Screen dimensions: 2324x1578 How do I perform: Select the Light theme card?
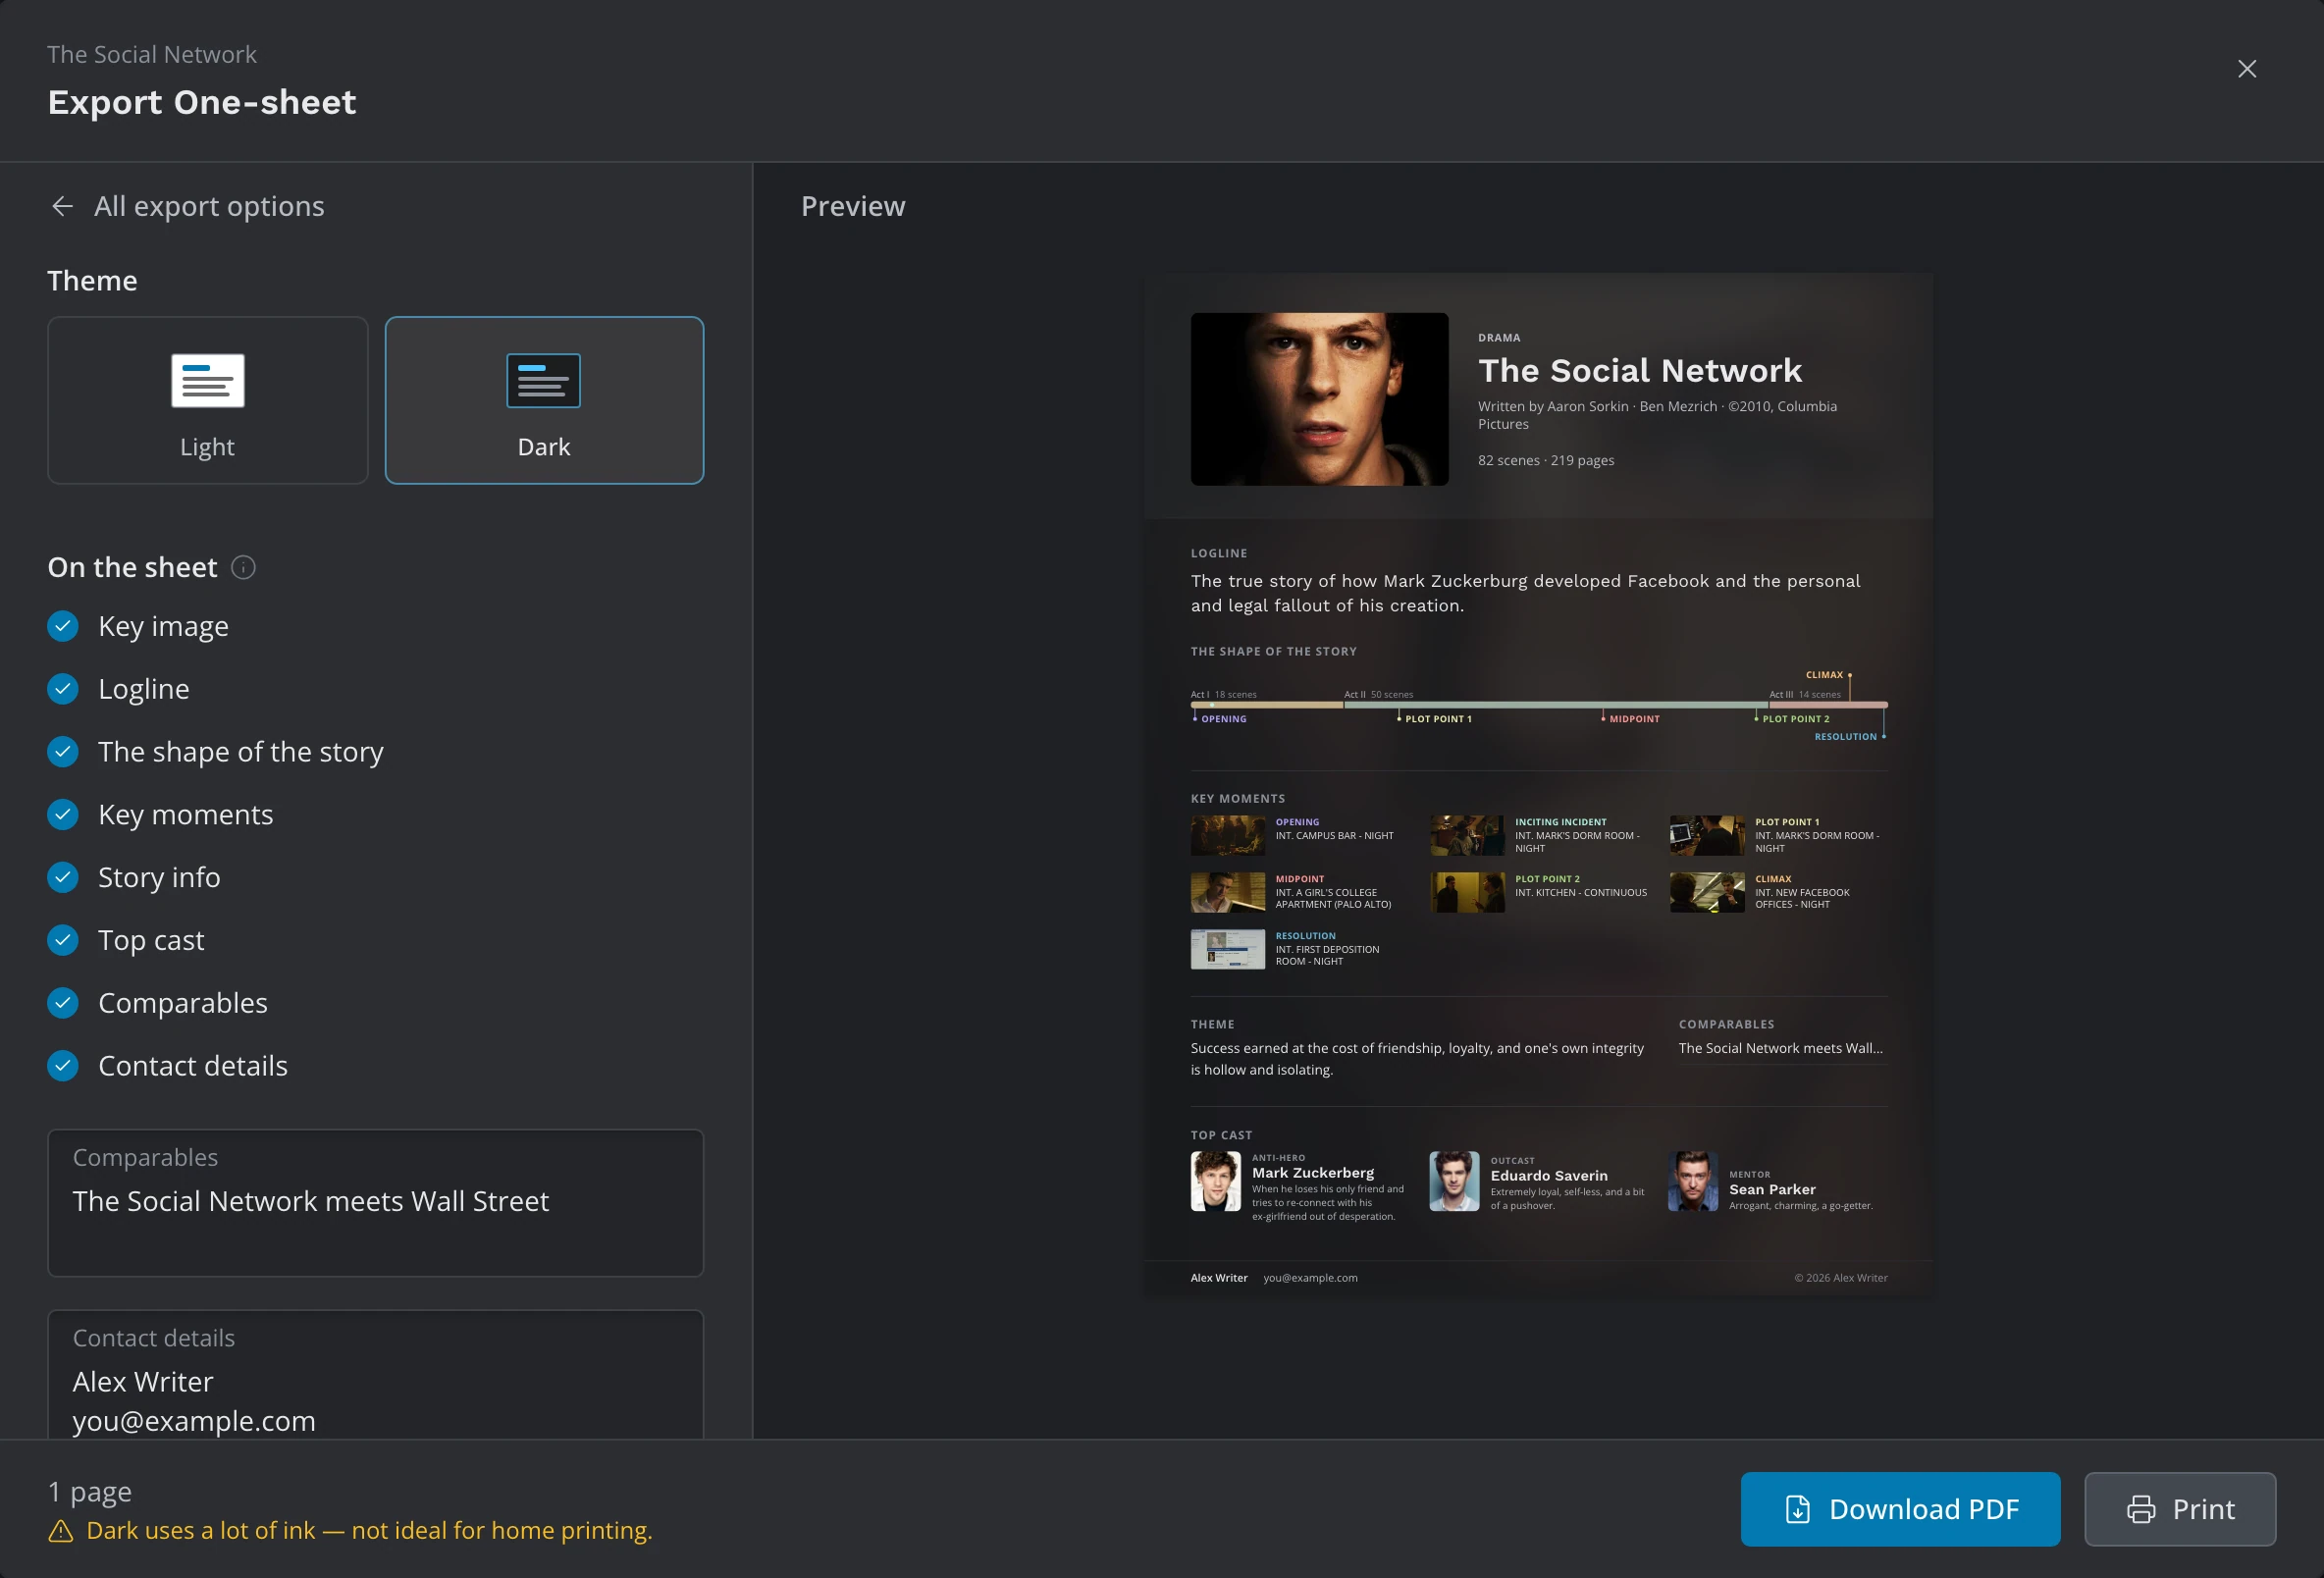click(208, 400)
